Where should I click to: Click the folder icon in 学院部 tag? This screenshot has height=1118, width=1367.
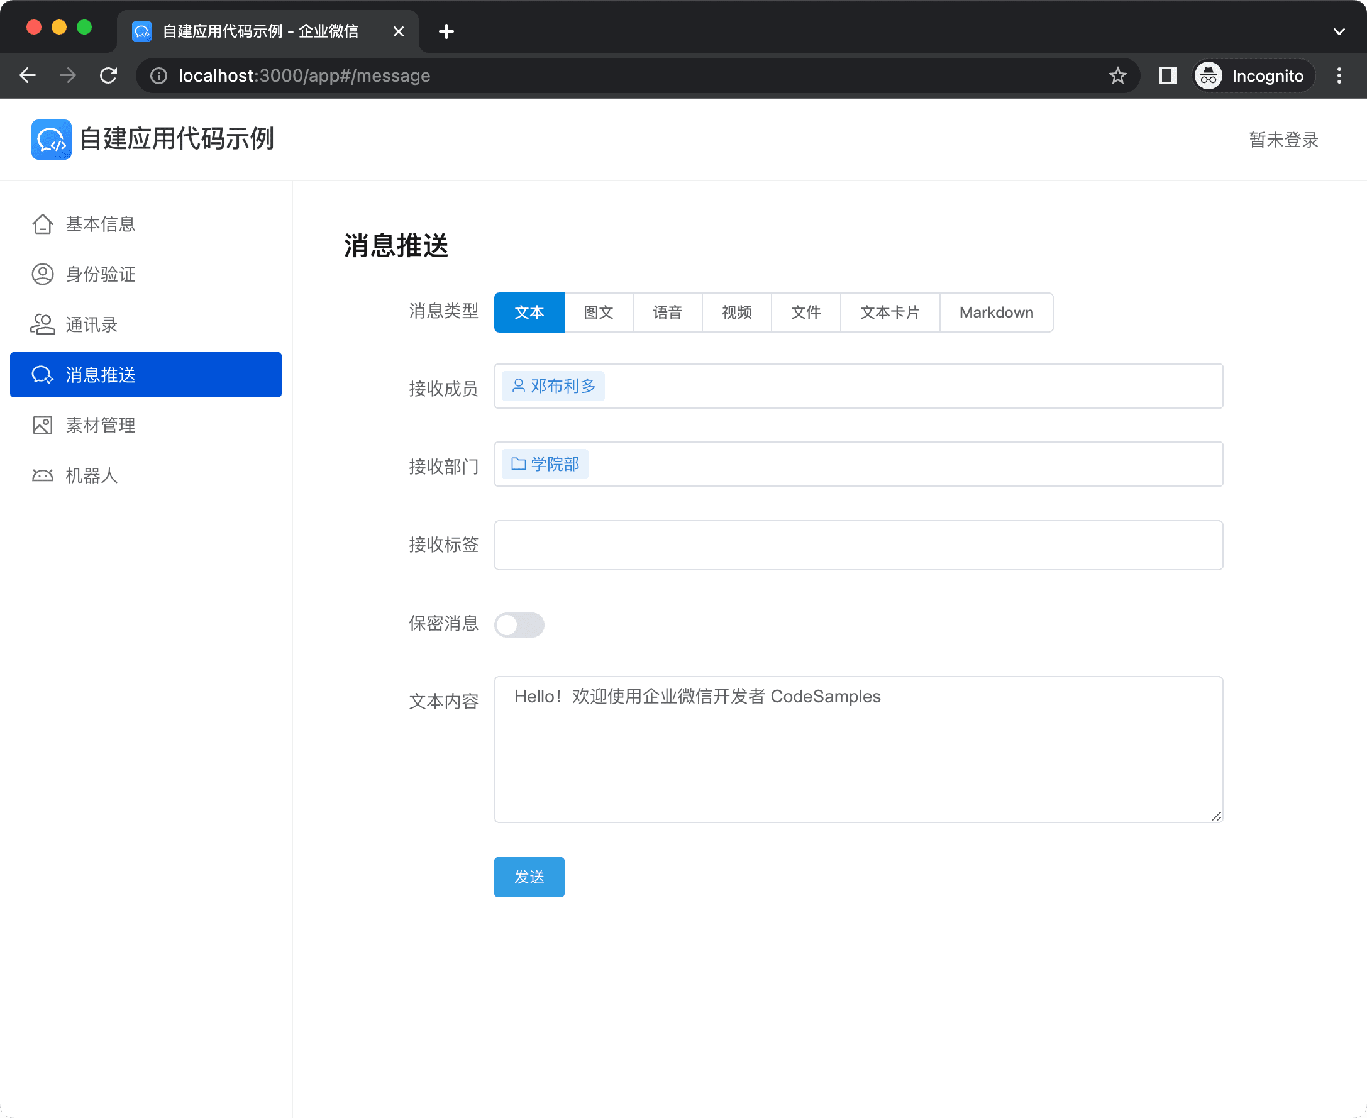[x=518, y=463]
